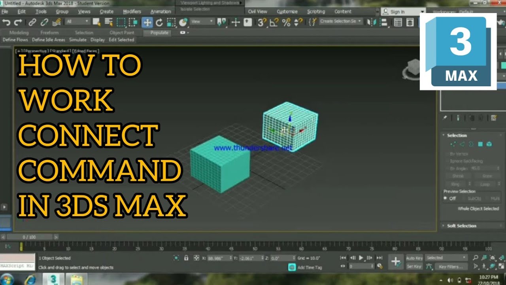
Task: Click the Configure Modifier Sets icon
Action: (x=494, y=118)
